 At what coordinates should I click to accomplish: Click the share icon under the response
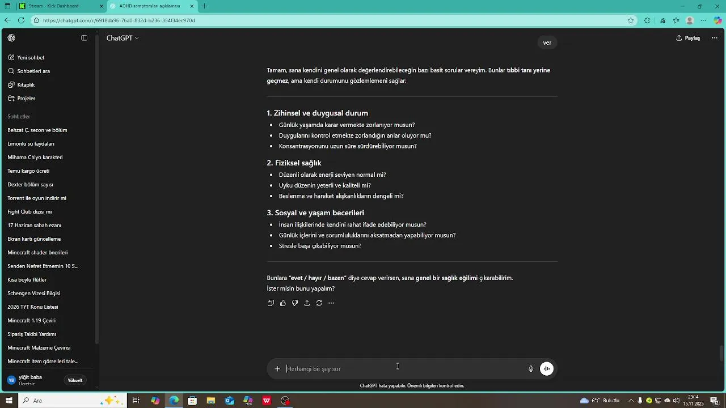tap(307, 303)
